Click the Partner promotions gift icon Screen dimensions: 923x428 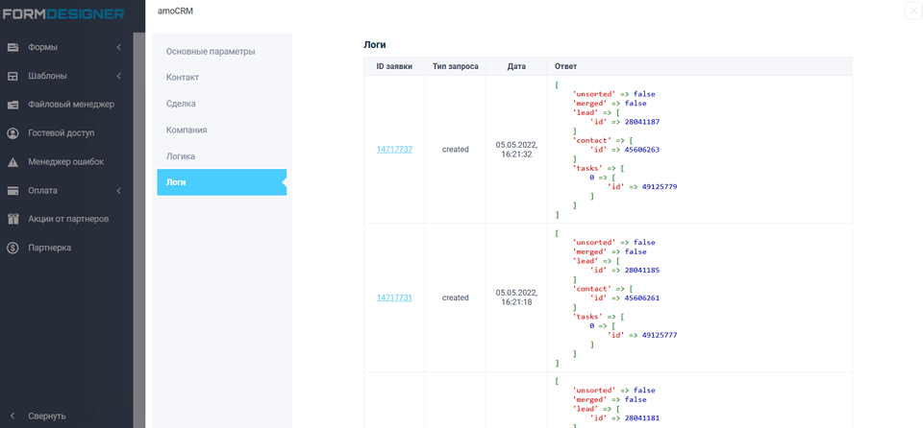13,219
